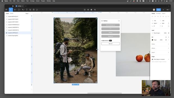Click the user avatar in the toolbar
The image size is (174, 98).
[154, 10]
